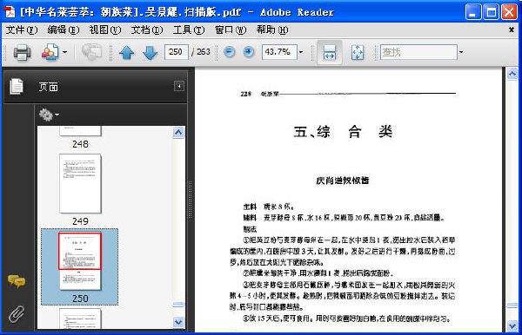The width and height of the screenshot is (522, 335).
Task: Open the 视图(V) menu
Action: click(105, 30)
